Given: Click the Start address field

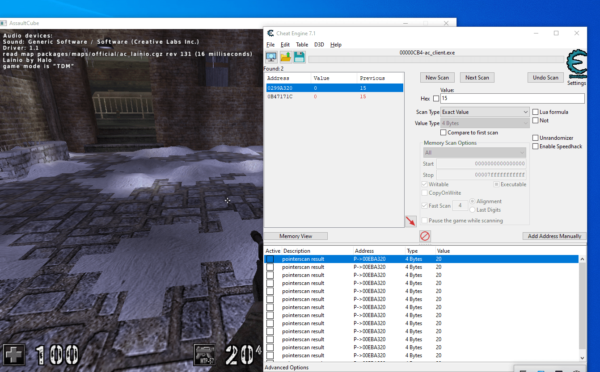Looking at the screenshot, I should 481,164.
